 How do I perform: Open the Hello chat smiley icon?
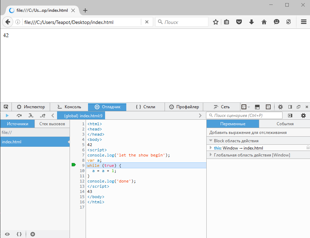276,22
